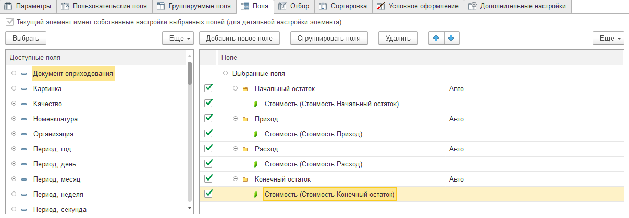This screenshot has width=629, height=218.
Task: Switch to the Сортировка tab
Action: [343, 6]
